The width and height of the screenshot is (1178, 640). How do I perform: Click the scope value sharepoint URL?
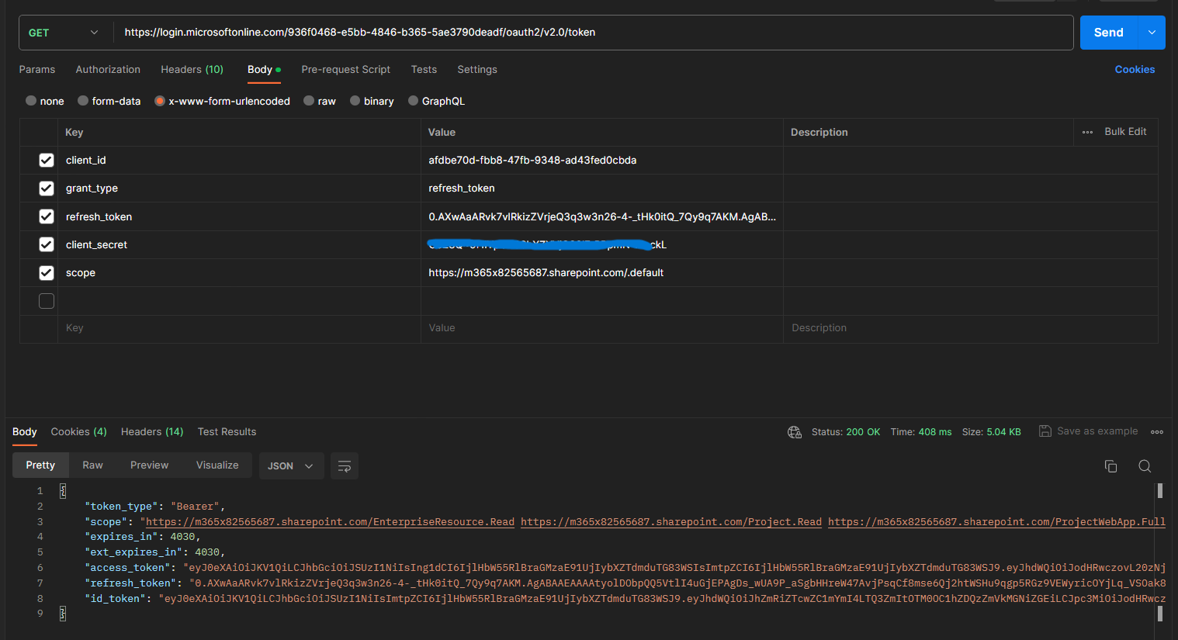pyautogui.click(x=546, y=273)
